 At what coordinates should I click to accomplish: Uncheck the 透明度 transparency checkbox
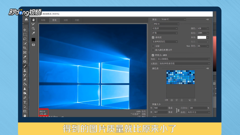click(153, 37)
